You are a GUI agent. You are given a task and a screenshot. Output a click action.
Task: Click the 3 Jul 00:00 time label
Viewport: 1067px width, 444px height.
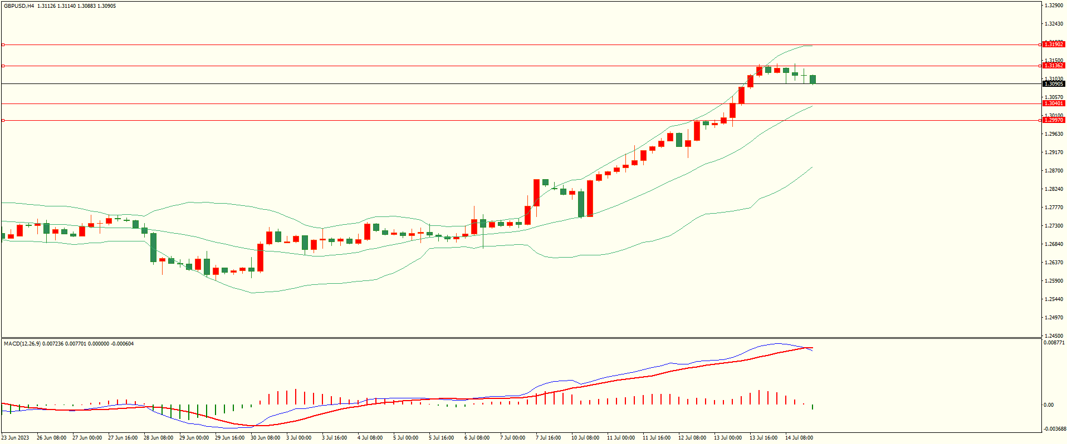(x=299, y=438)
